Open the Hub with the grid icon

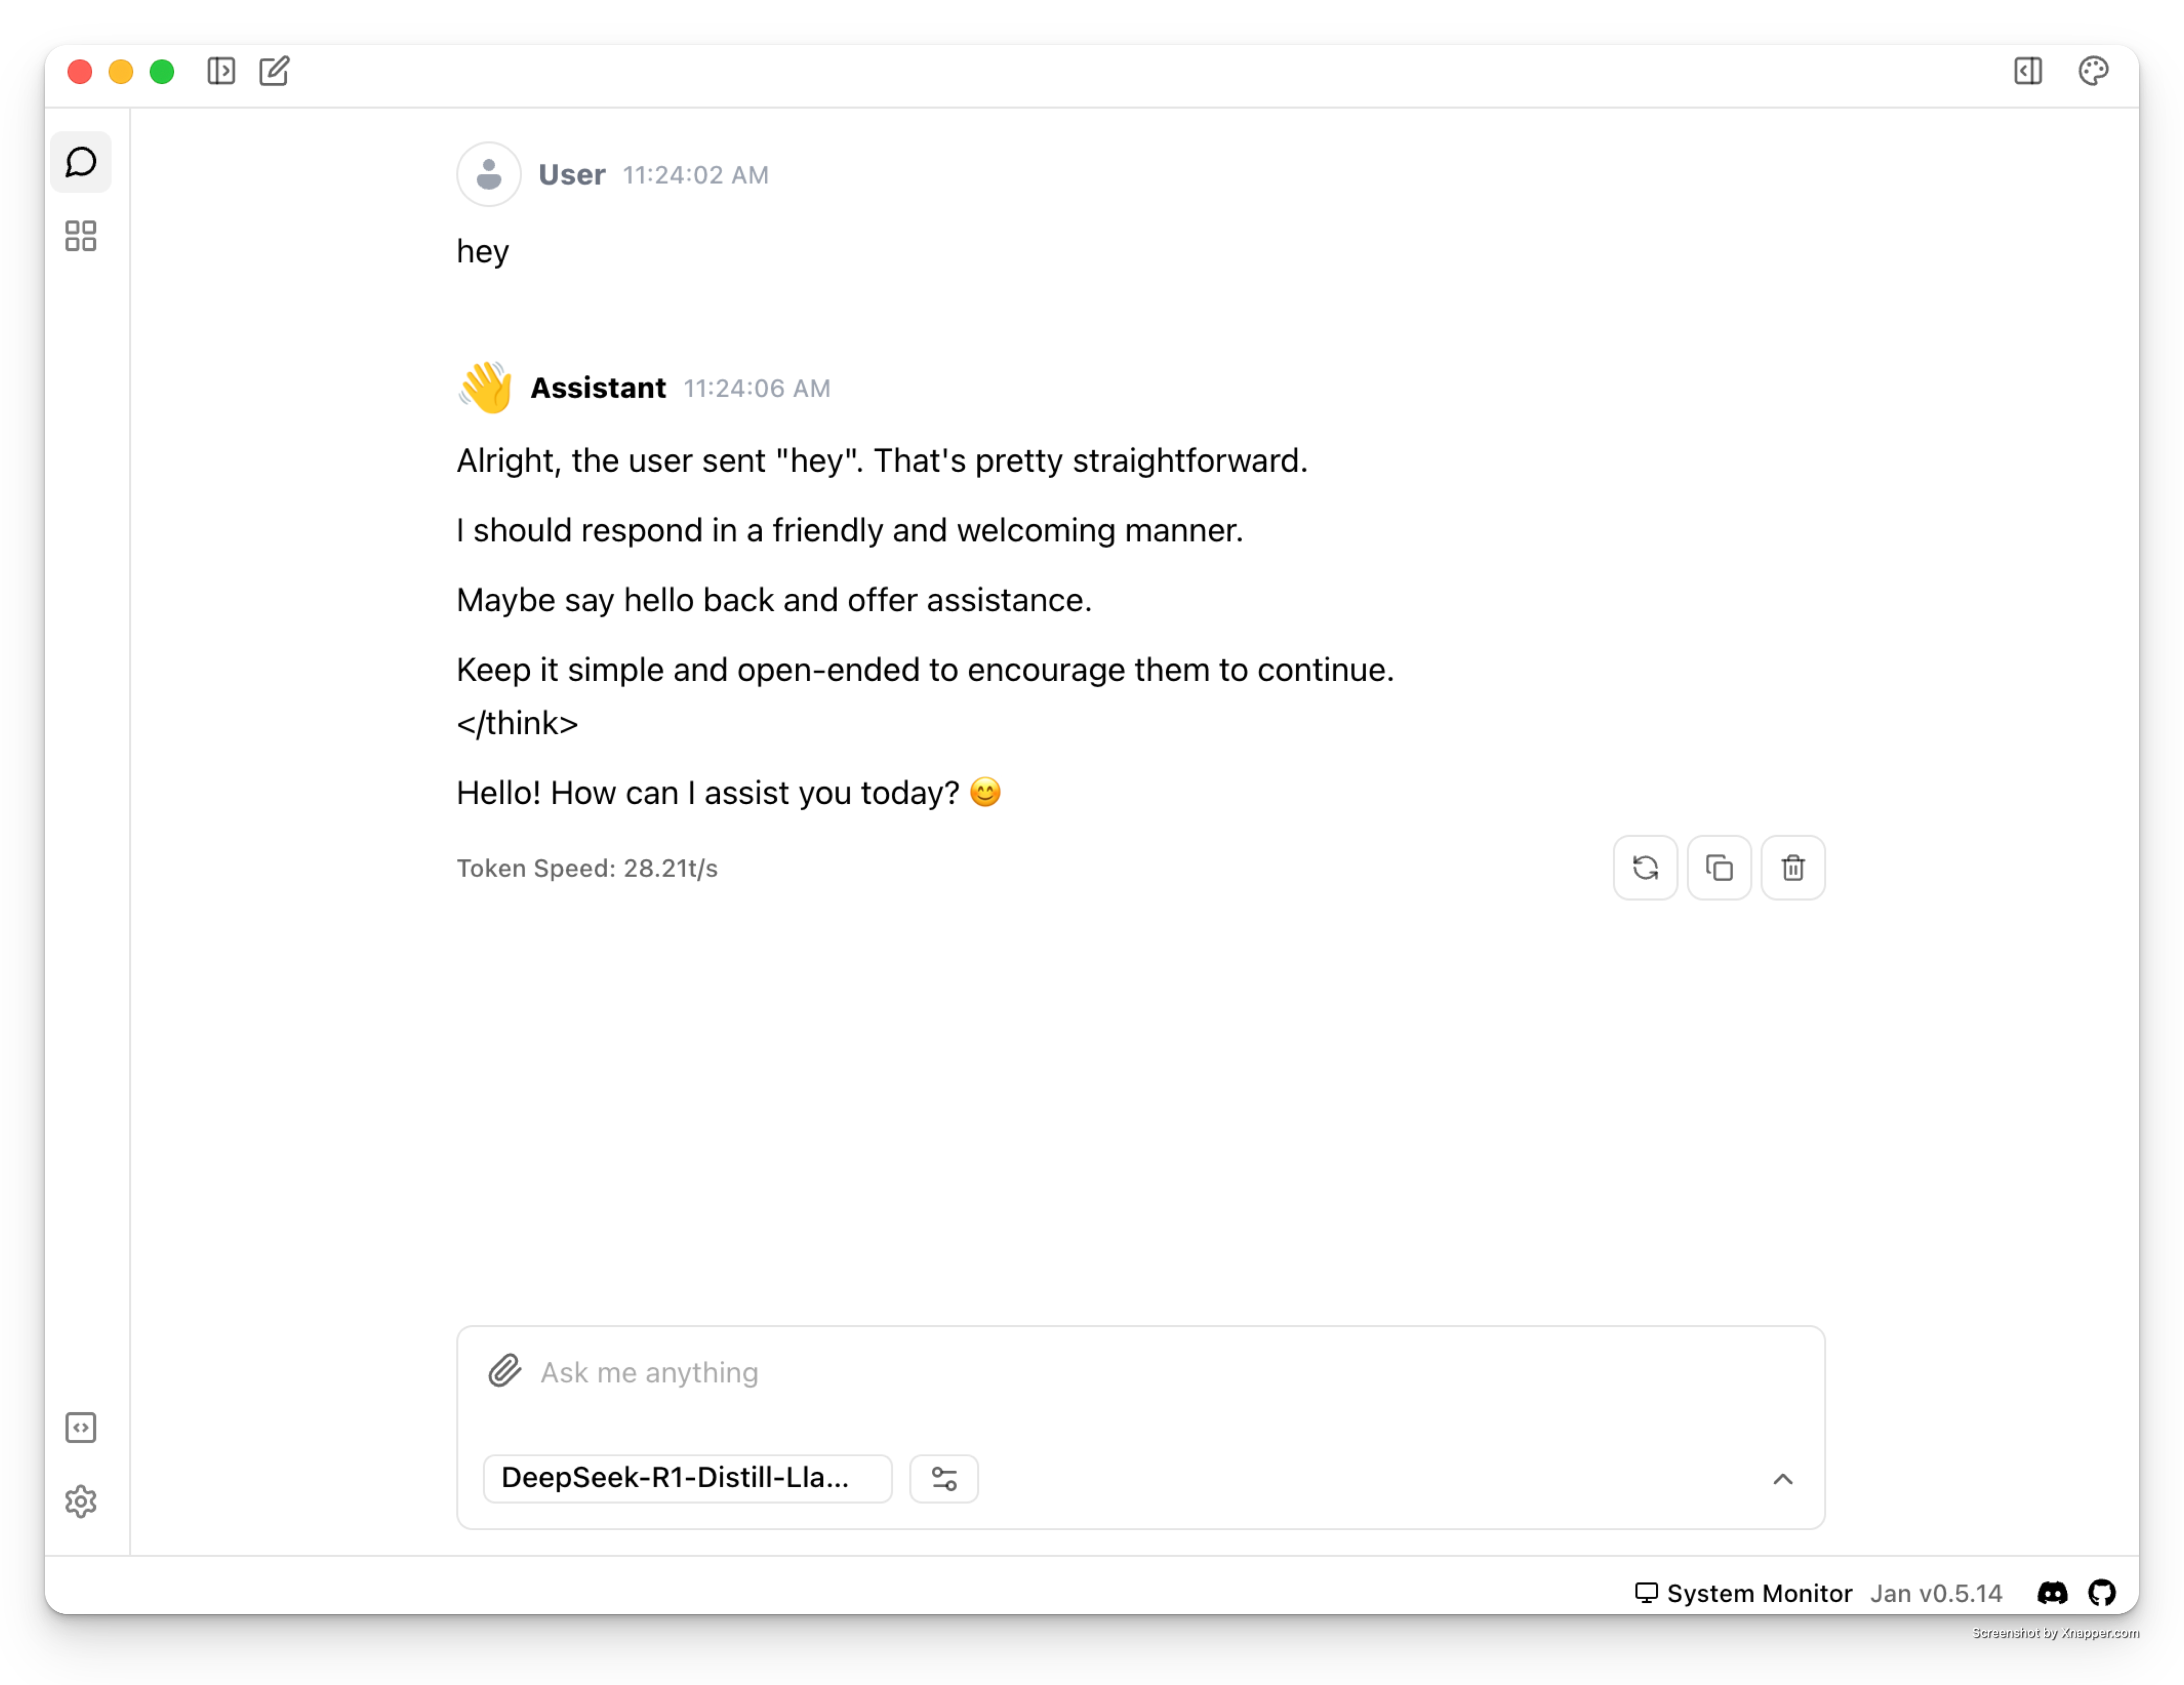tap(81, 237)
